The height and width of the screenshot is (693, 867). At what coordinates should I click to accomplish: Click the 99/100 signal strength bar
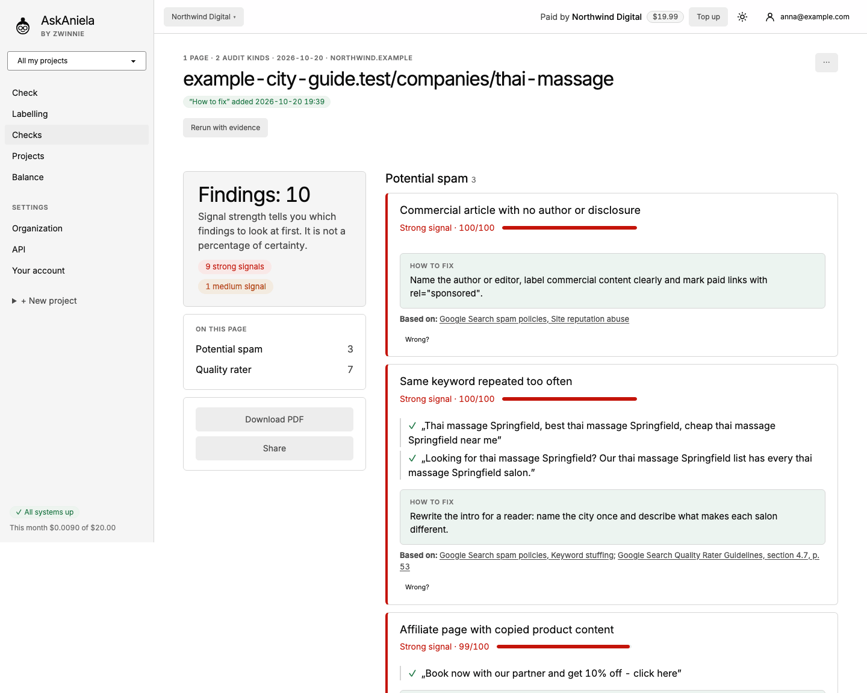pos(563,647)
